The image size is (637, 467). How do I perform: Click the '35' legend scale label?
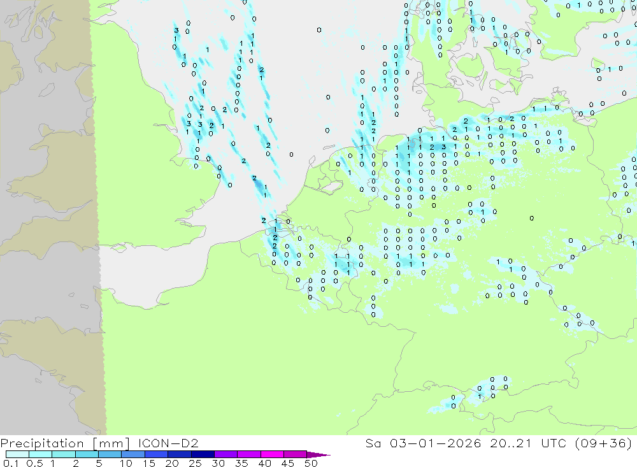point(241,463)
